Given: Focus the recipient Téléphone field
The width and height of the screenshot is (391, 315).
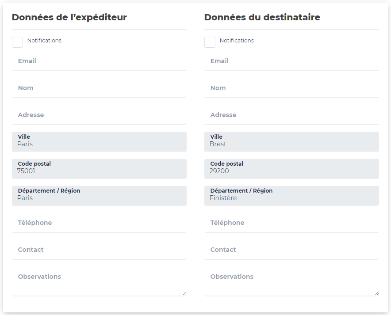Looking at the screenshot, I should point(291,223).
